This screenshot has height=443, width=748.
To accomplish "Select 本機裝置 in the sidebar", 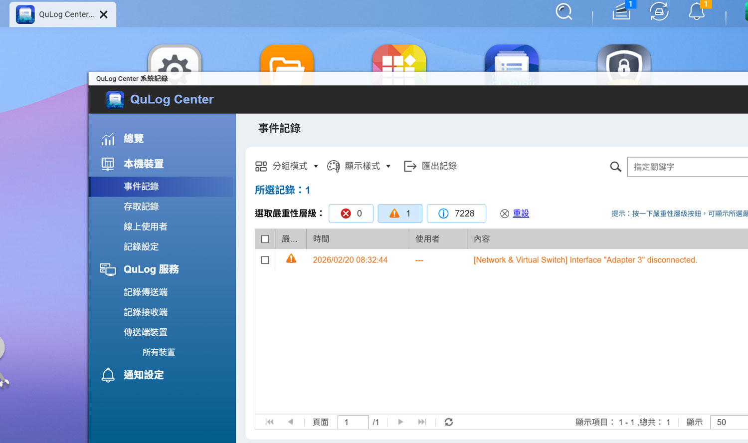I will pyautogui.click(x=144, y=164).
